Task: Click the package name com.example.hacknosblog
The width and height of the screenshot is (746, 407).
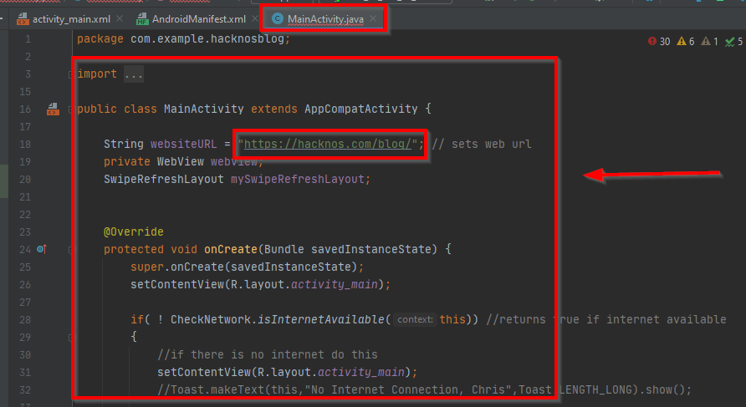Action: (x=207, y=38)
